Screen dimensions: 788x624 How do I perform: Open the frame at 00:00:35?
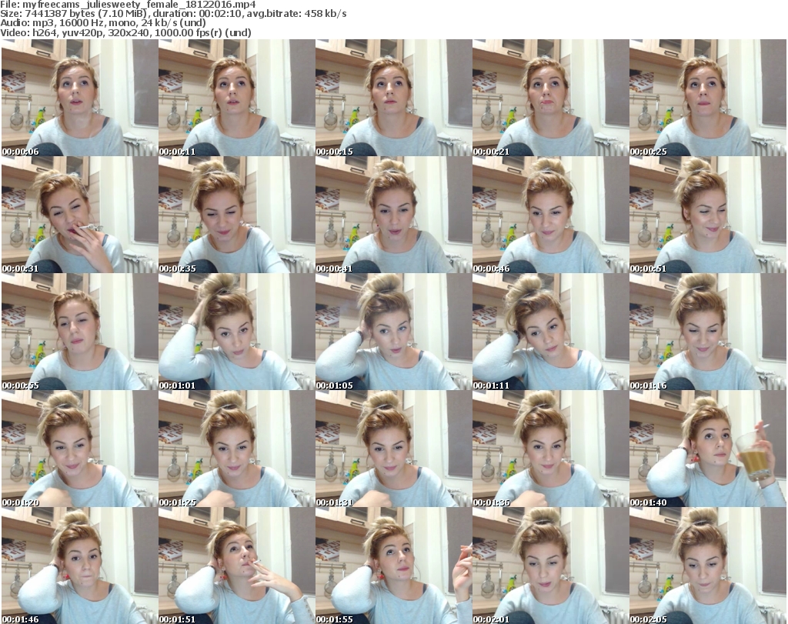(x=237, y=215)
